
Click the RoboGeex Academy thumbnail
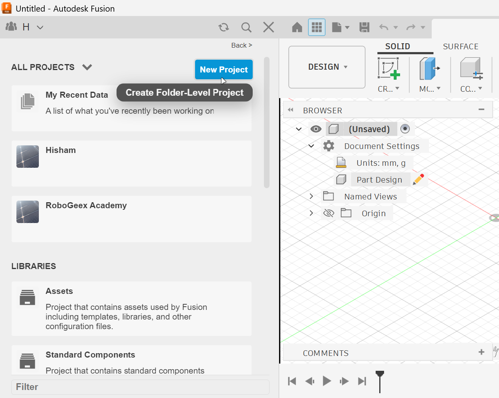(x=28, y=212)
